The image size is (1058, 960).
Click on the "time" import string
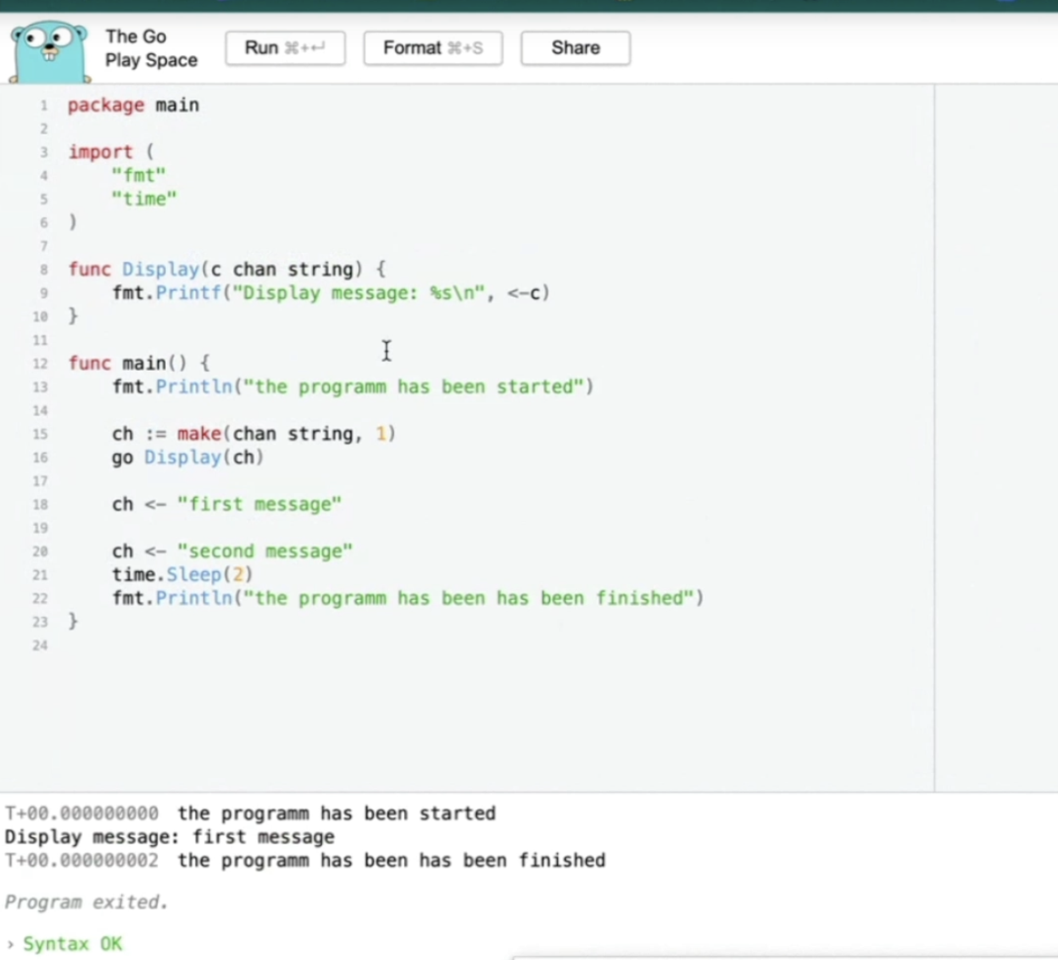(144, 199)
